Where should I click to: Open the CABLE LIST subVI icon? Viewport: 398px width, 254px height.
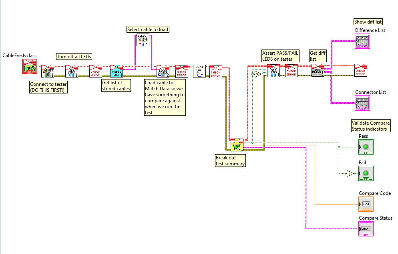pyautogui.click(x=116, y=70)
